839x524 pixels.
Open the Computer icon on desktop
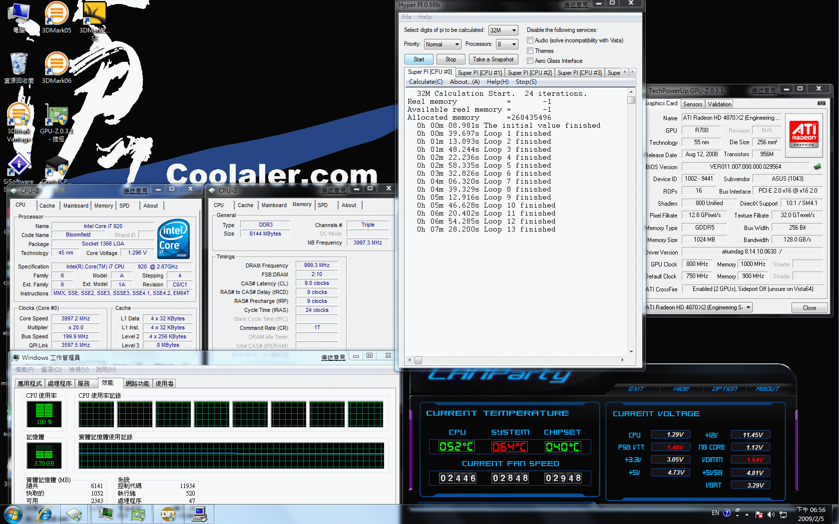tap(19, 17)
